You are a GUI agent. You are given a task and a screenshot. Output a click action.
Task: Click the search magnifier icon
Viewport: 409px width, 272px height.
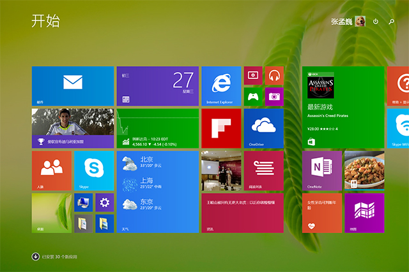(x=391, y=22)
